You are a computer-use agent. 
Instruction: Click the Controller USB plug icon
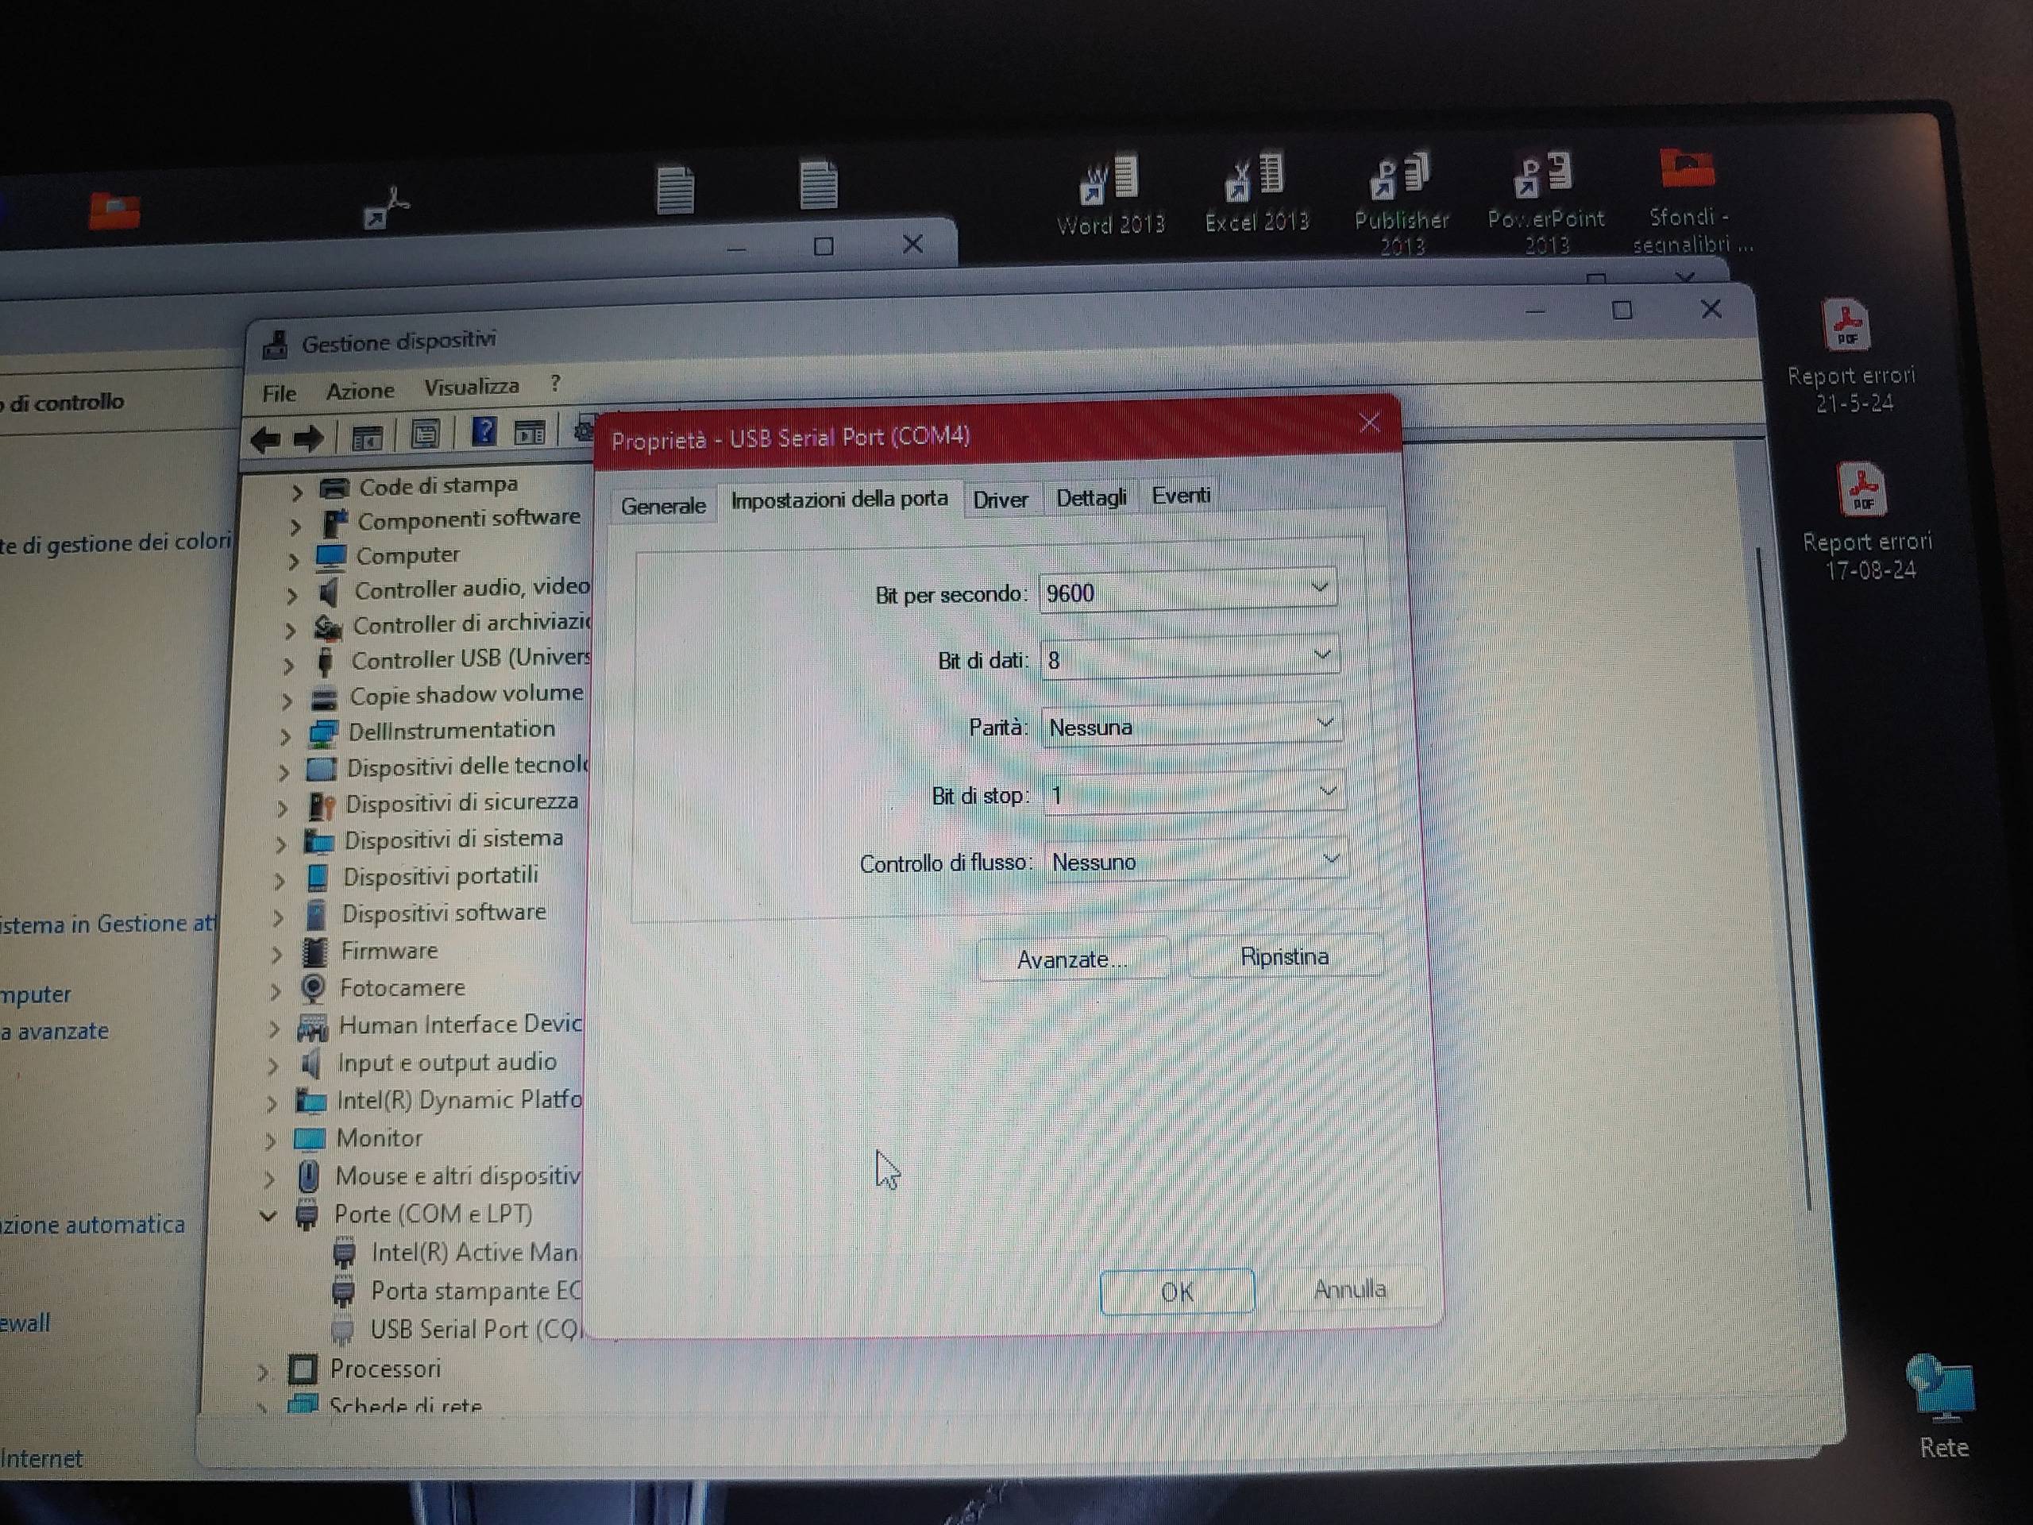click(326, 662)
